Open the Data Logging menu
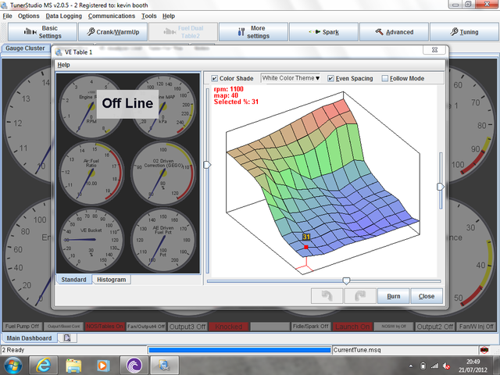Image resolution: width=500 pixels, height=375 pixels. point(62,16)
